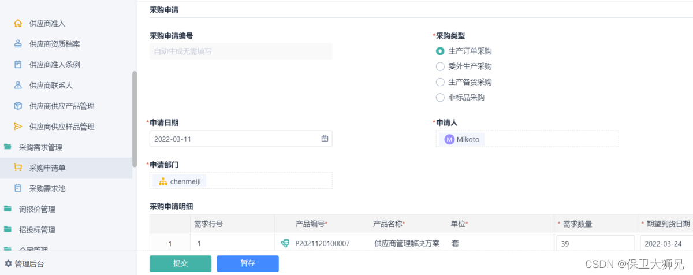This screenshot has height=275, width=693.
Task: Click the green 提交 button
Action: (180, 263)
